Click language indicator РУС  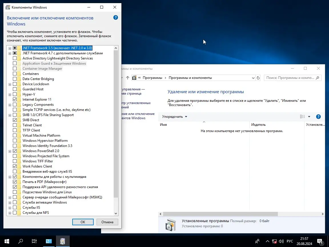pyautogui.click(x=290, y=241)
